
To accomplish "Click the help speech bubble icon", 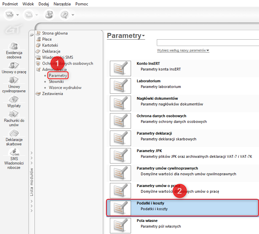I will coord(64,15).
